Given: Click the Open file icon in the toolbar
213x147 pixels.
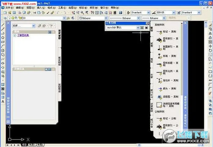Looking at the screenshot, I should pyautogui.click(x=10, y=13).
